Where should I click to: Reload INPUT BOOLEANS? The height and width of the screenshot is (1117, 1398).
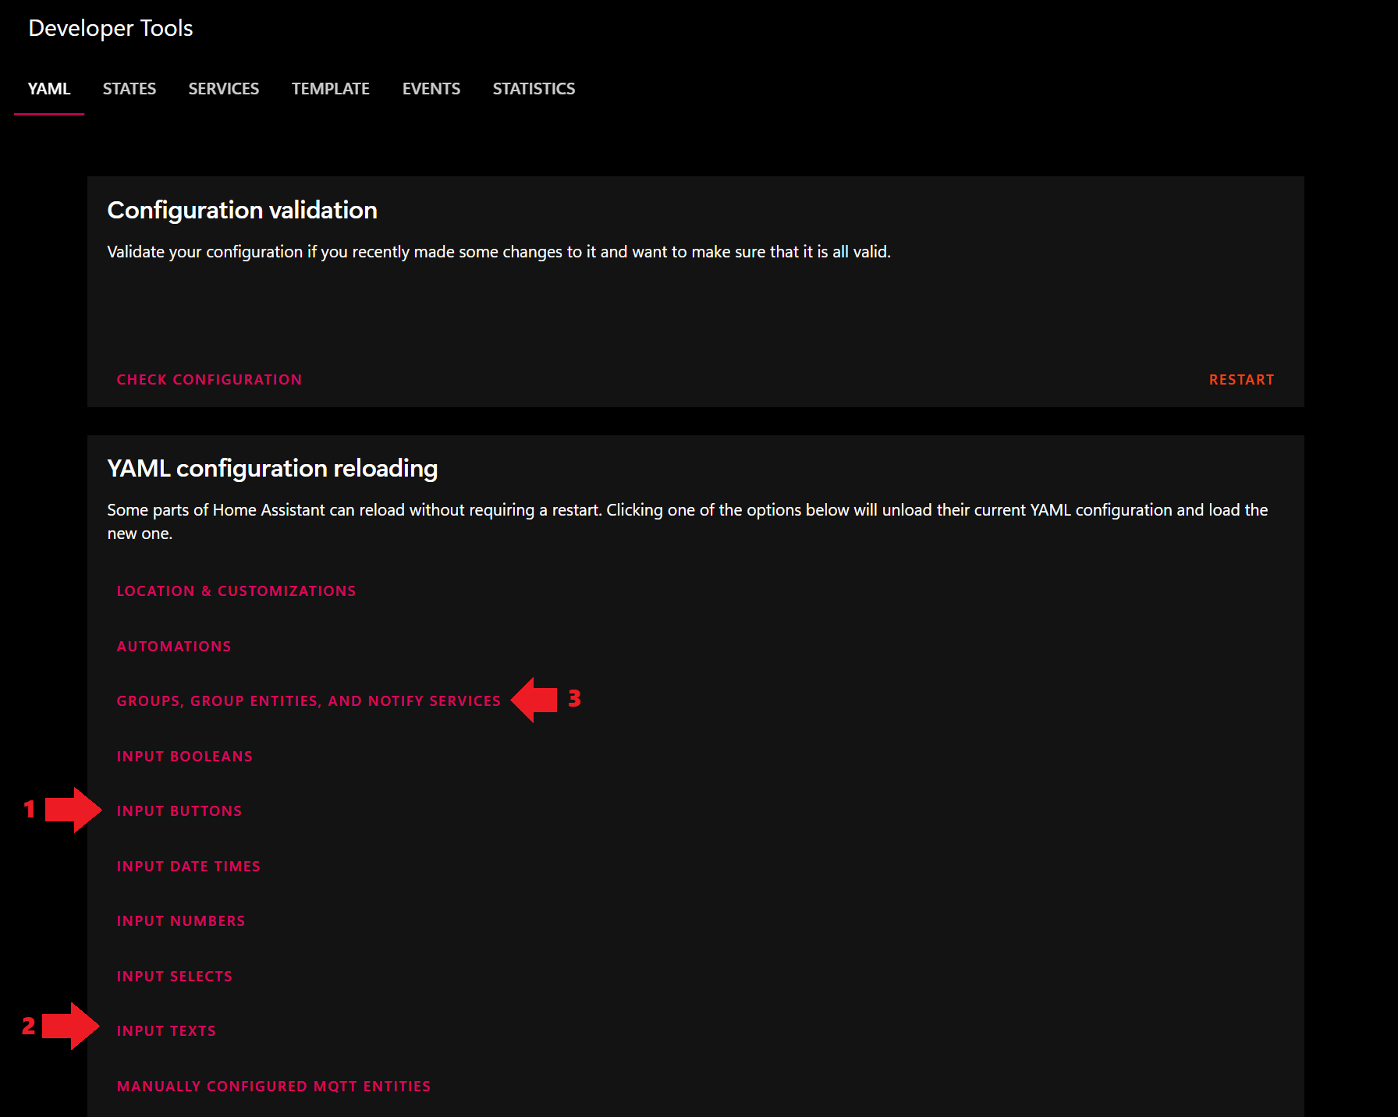point(185,757)
